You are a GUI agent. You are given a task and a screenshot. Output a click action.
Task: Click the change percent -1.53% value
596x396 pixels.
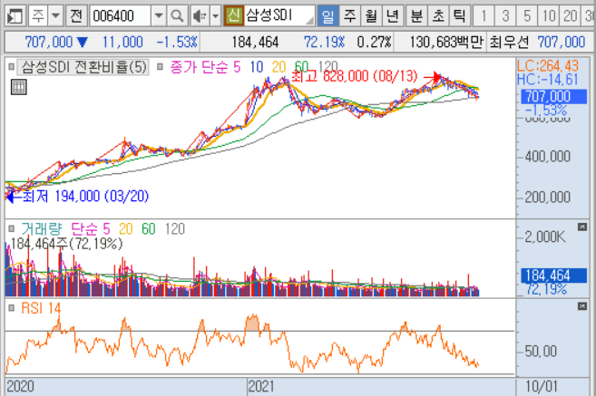pos(177,43)
